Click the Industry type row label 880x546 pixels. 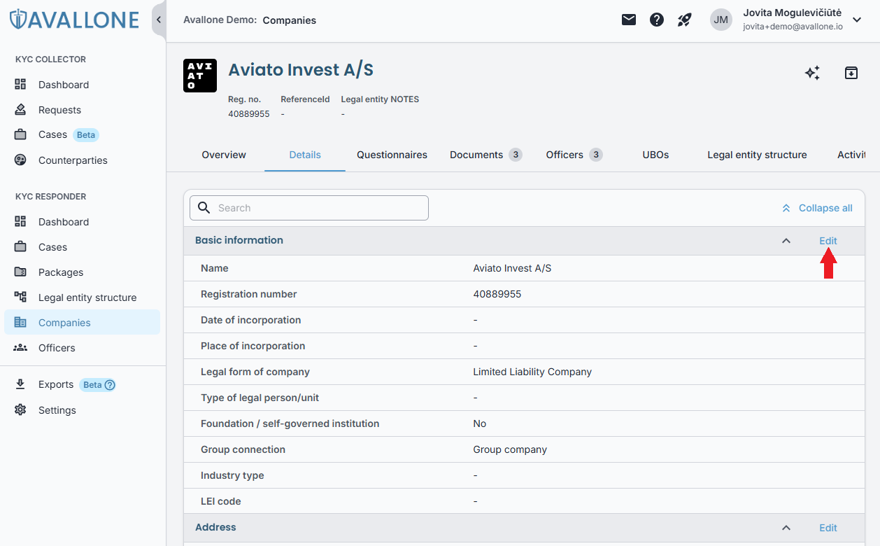[x=232, y=475]
